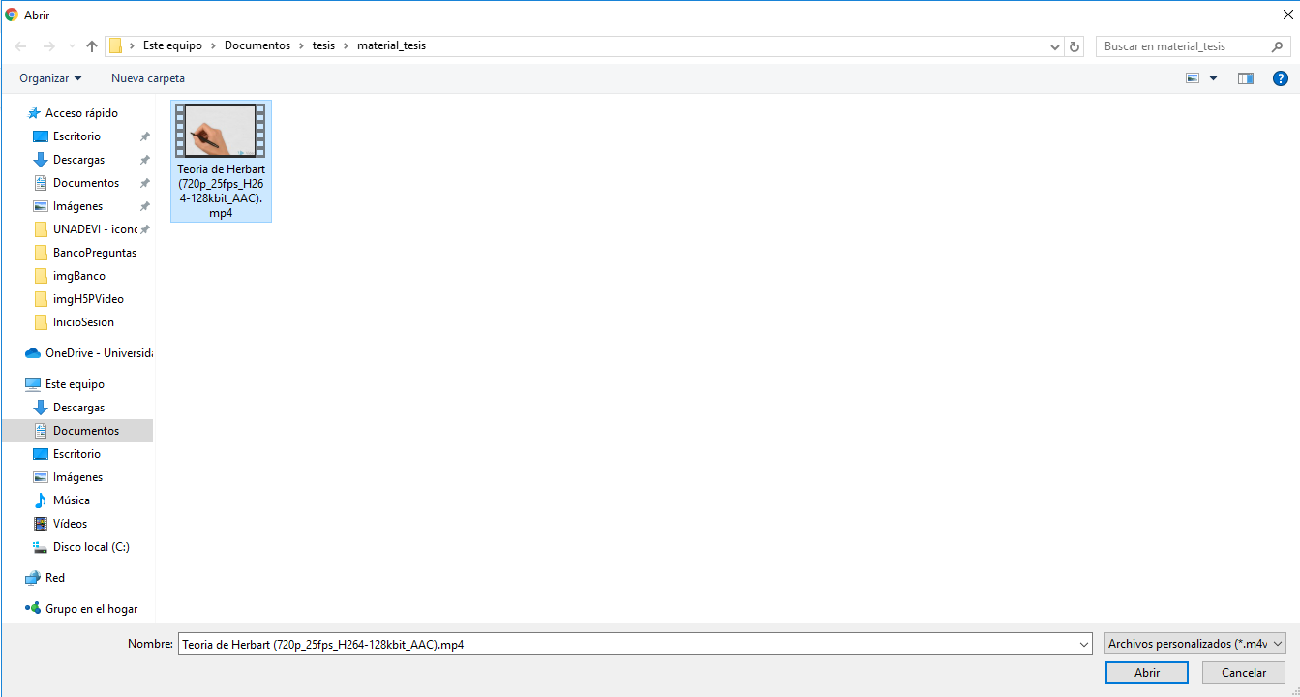Expand the address bar history dropdown
The height and width of the screenshot is (697, 1300).
tap(1055, 46)
